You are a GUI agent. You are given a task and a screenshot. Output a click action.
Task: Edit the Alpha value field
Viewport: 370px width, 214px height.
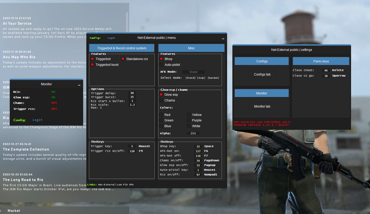point(193,133)
